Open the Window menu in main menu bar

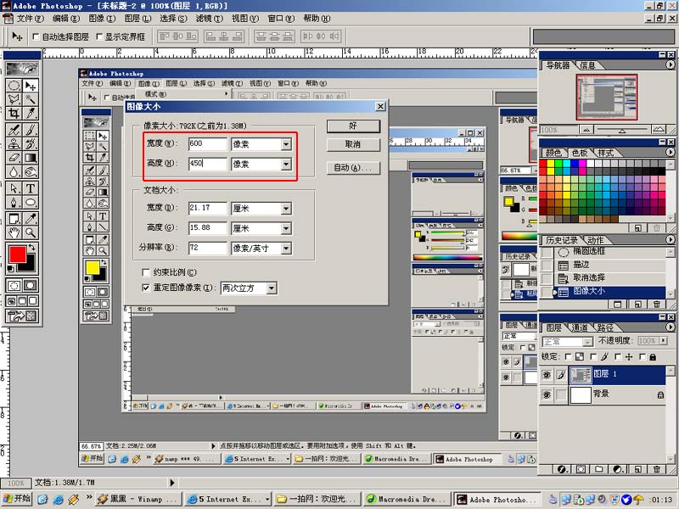coord(281,19)
